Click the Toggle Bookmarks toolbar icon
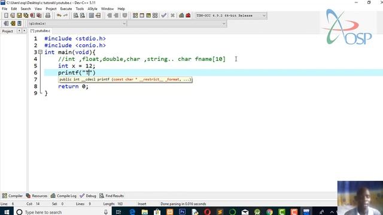Screen dimensions: 383x215 click(x=13, y=23)
